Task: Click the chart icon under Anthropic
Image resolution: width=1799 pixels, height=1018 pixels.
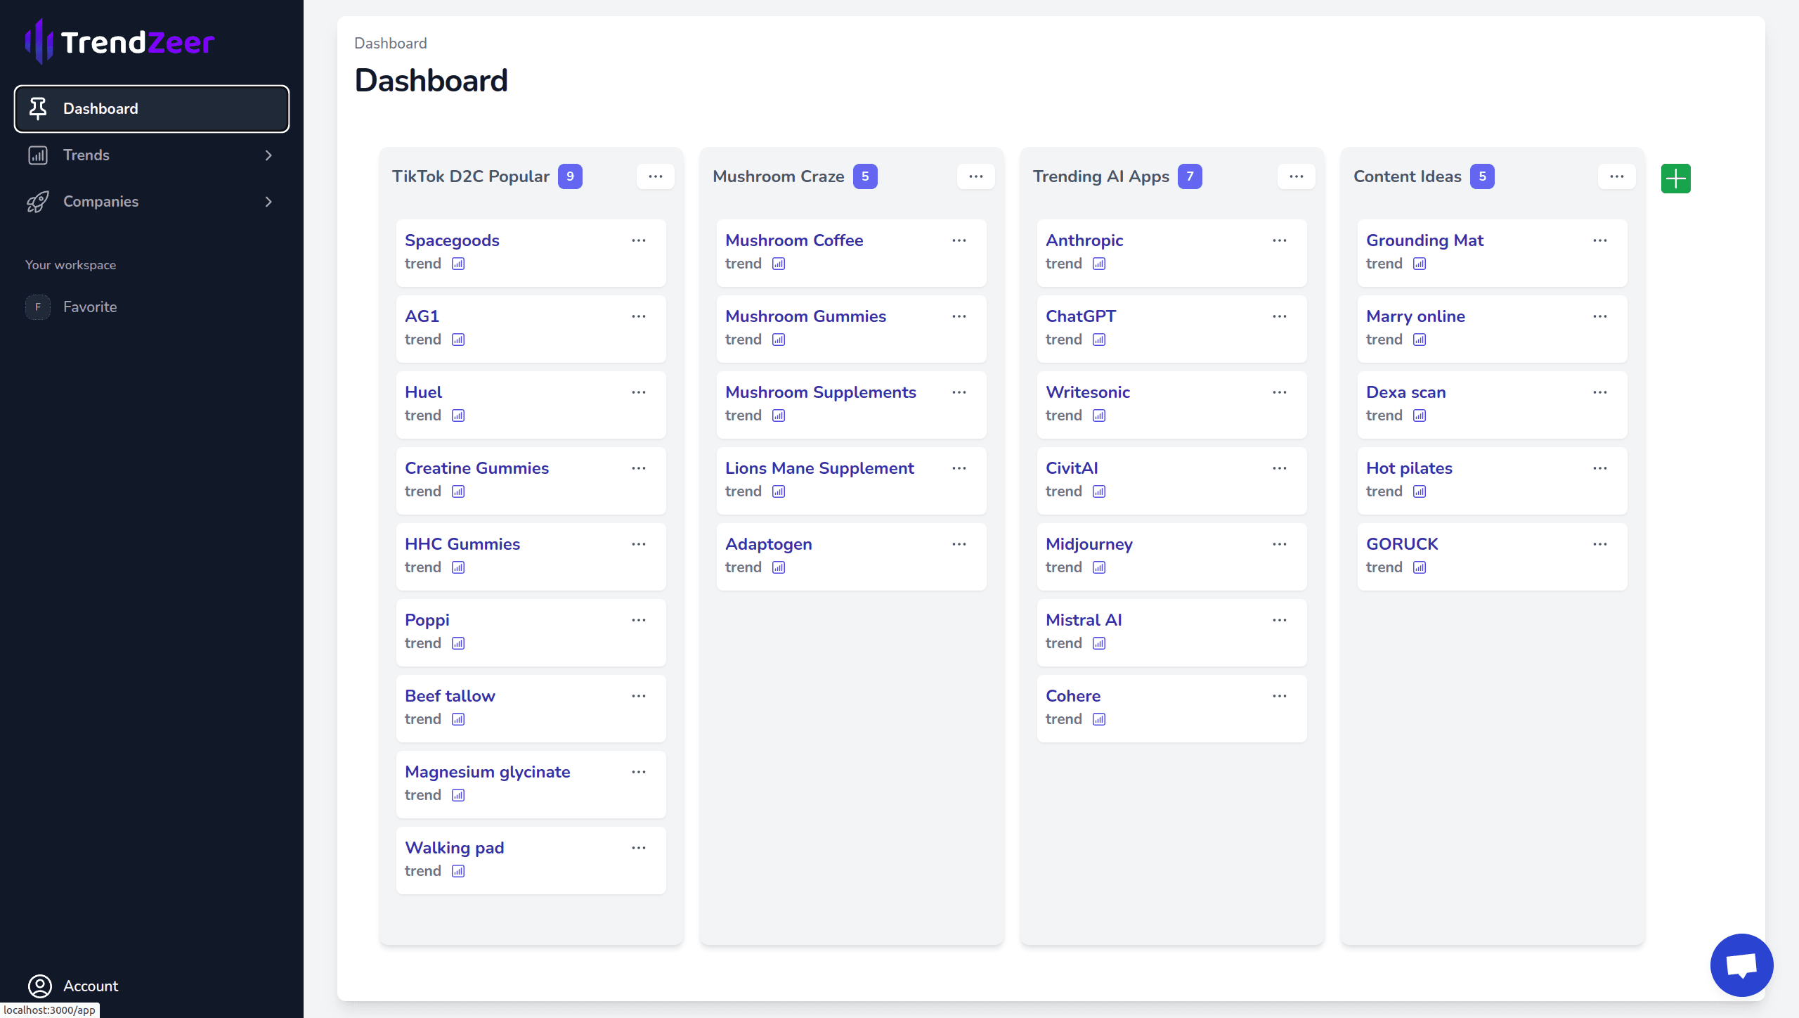Action: coord(1099,264)
